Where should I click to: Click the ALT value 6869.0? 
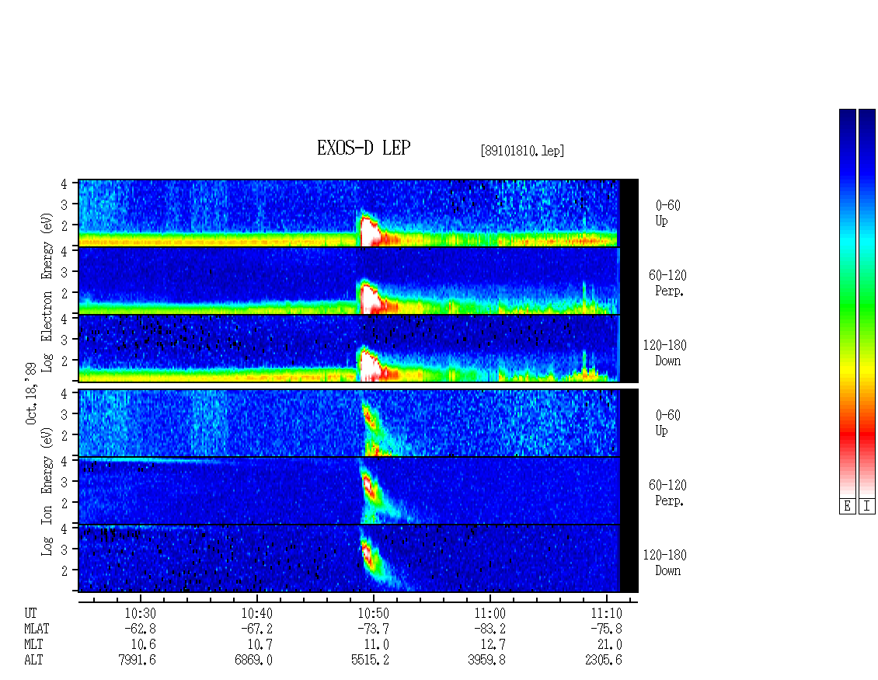(x=253, y=661)
